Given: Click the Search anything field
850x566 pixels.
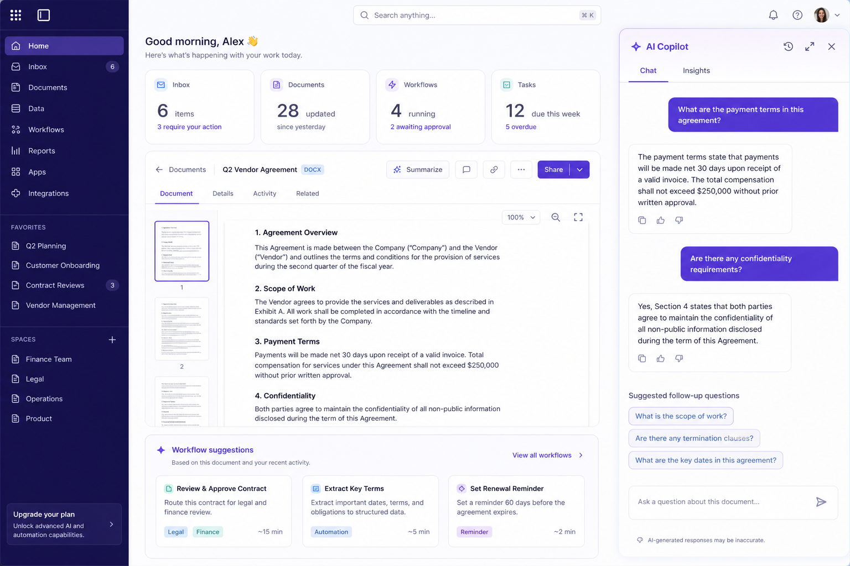Looking at the screenshot, I should (477, 15).
